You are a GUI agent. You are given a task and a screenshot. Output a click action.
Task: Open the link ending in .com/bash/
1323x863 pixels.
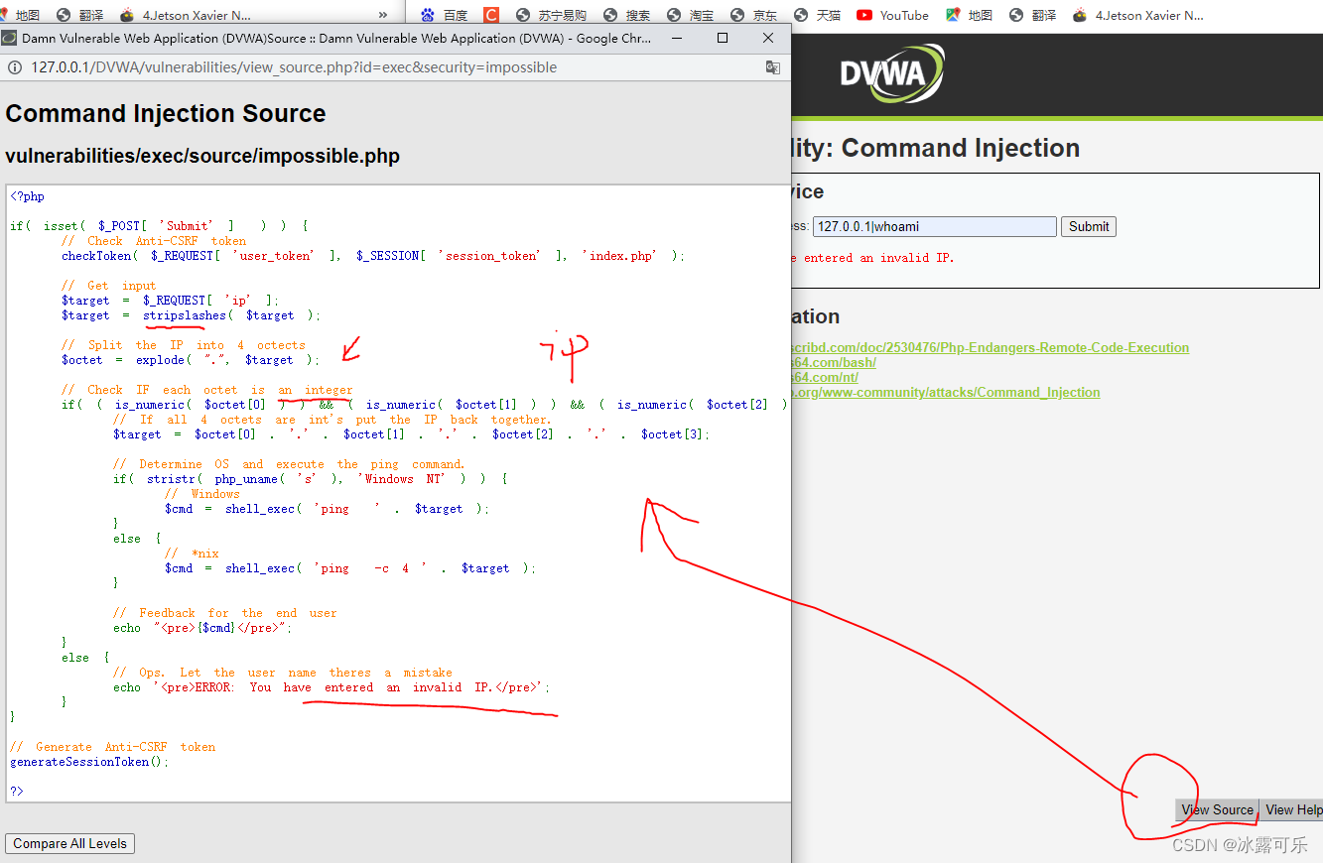834,362
